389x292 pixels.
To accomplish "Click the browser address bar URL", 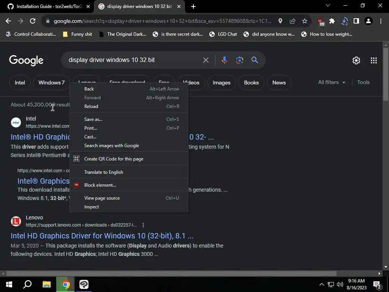I will click(x=163, y=21).
